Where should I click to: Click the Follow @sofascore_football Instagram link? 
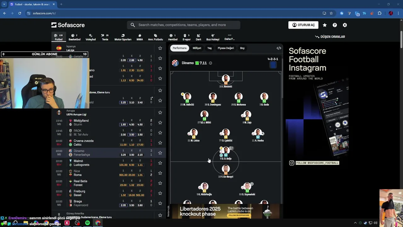pyautogui.click(x=314, y=163)
